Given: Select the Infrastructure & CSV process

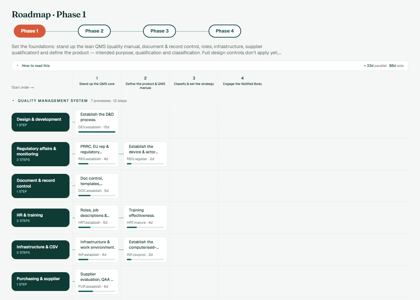Looking at the screenshot, I should point(41,249).
